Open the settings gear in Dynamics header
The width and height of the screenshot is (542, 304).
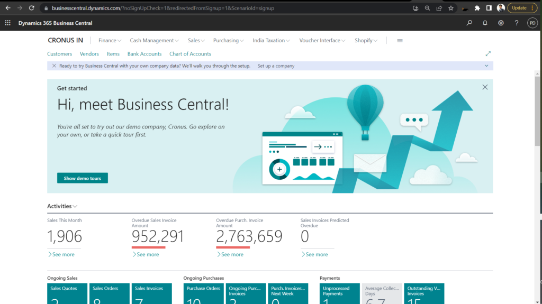pos(501,23)
